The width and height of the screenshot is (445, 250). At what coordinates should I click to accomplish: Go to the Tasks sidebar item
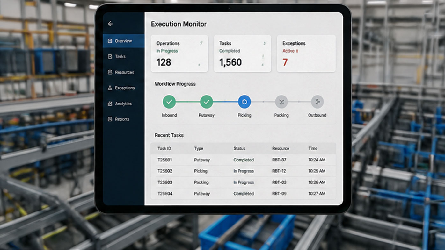pos(123,56)
